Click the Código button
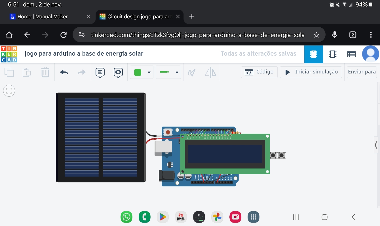This screenshot has width=380, height=226. [259, 72]
